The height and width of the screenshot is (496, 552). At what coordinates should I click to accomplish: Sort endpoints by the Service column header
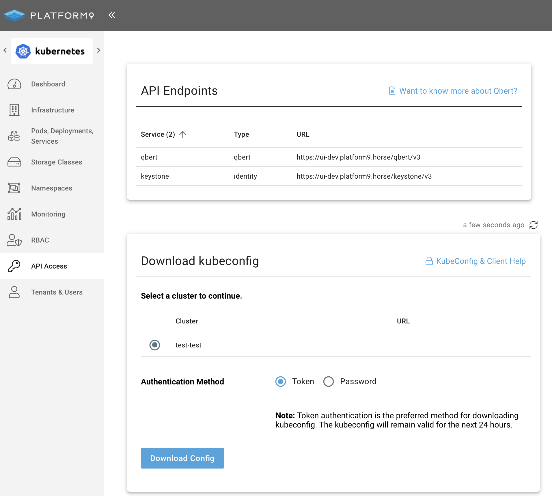(x=158, y=134)
